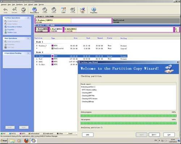Screen dimensions: 181x144
Task: Select the Unallocated block on Disk 1
Action: (146, 21)
